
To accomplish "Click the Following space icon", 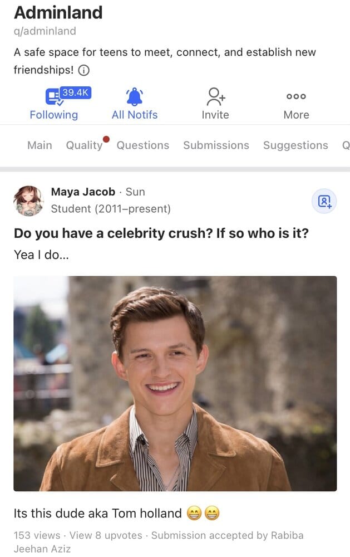I will click(x=54, y=96).
